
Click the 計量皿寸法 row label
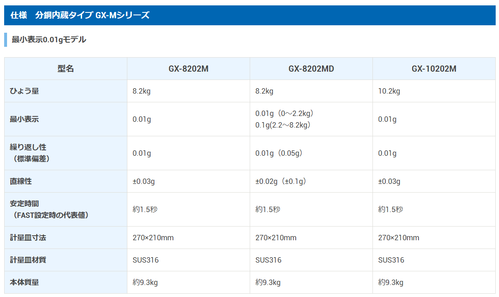[28, 238]
